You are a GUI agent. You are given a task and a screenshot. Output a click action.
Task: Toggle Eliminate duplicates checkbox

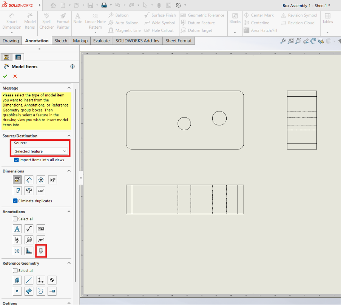pyautogui.click(x=15, y=201)
